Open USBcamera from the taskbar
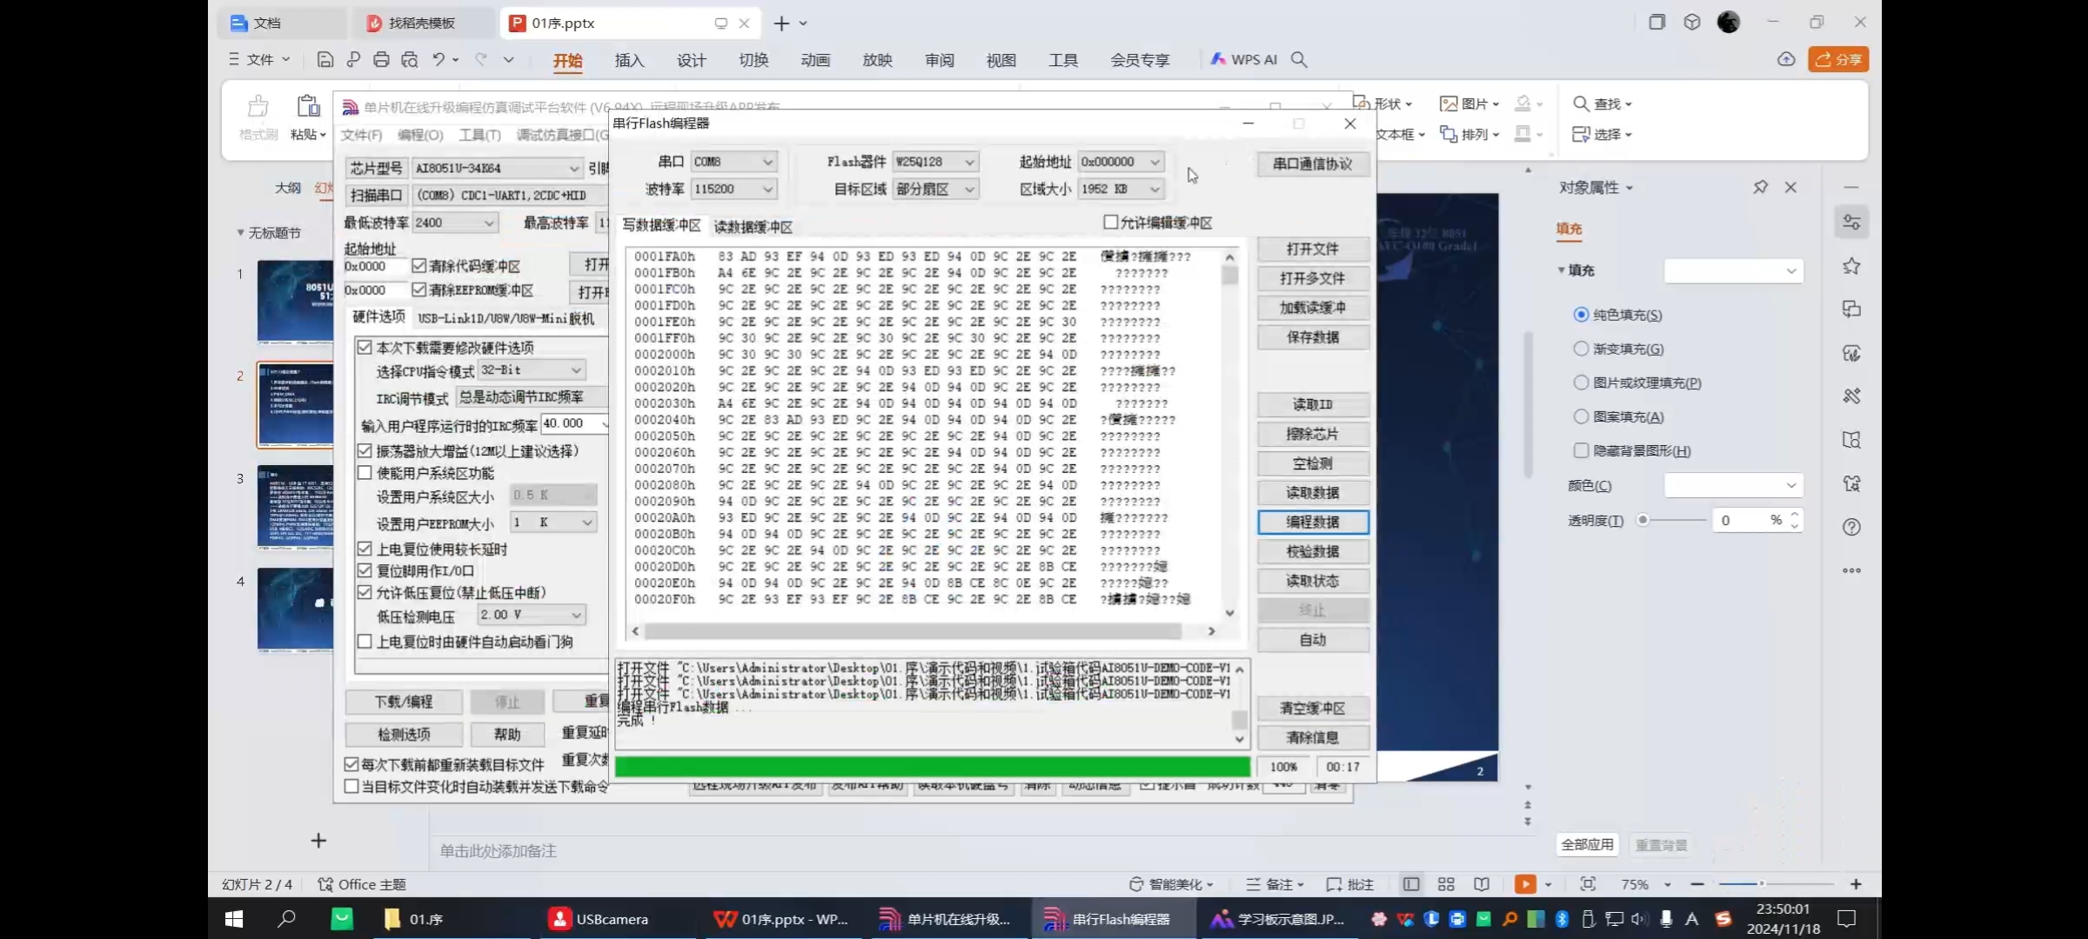2088x939 pixels. point(599,919)
